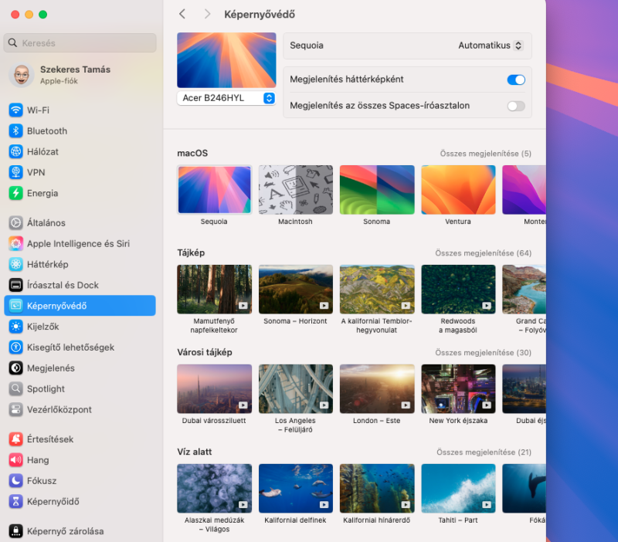618x542 pixels.
Task: Choose Kaliforniai delfinek thumbnail
Action: (296, 489)
